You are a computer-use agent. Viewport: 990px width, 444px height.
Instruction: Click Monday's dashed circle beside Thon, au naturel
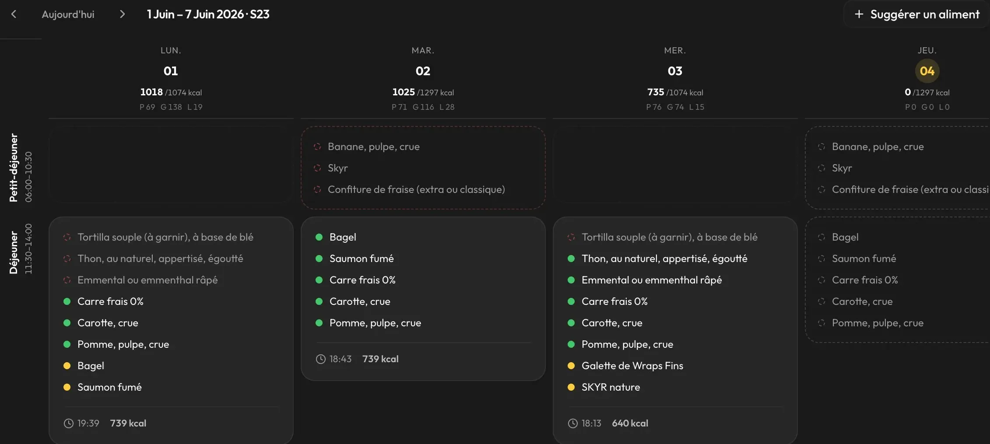point(67,259)
